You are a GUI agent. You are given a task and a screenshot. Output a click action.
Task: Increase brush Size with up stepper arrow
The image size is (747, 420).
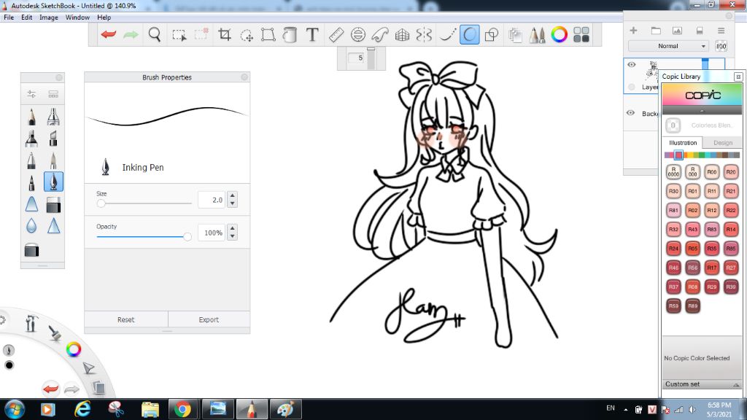[x=232, y=195]
